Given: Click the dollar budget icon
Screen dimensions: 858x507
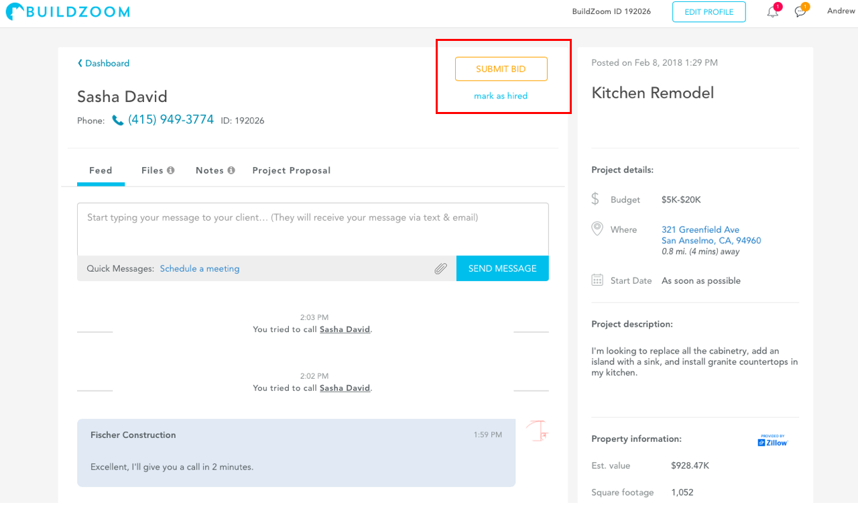Looking at the screenshot, I should (x=595, y=199).
